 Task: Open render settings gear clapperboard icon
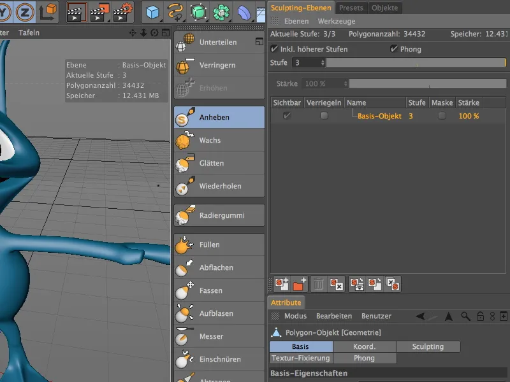click(x=122, y=12)
